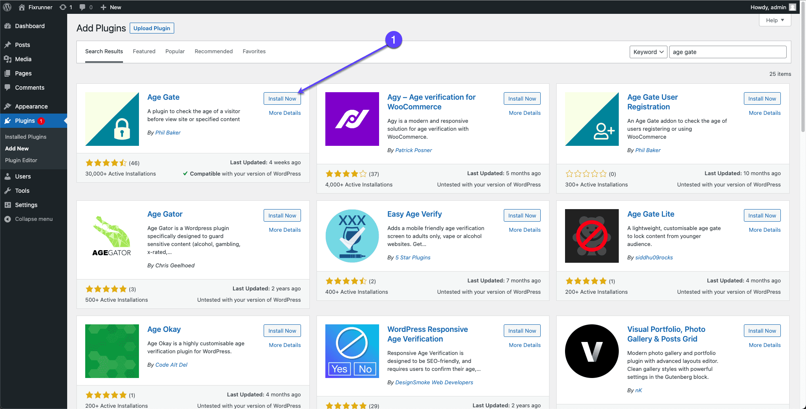The height and width of the screenshot is (409, 806).
Task: Open the updates icon in admin bar
Action: click(63, 7)
